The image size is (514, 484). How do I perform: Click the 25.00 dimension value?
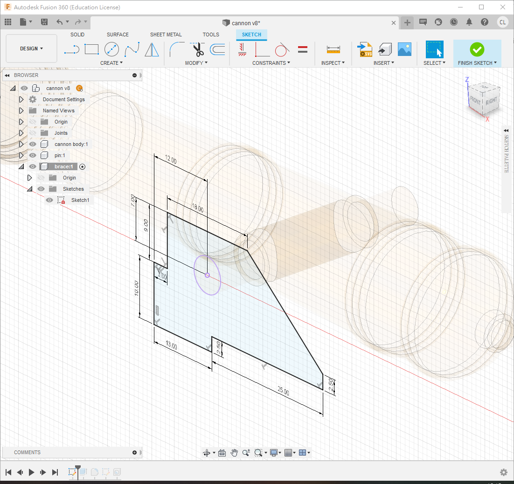(x=283, y=391)
